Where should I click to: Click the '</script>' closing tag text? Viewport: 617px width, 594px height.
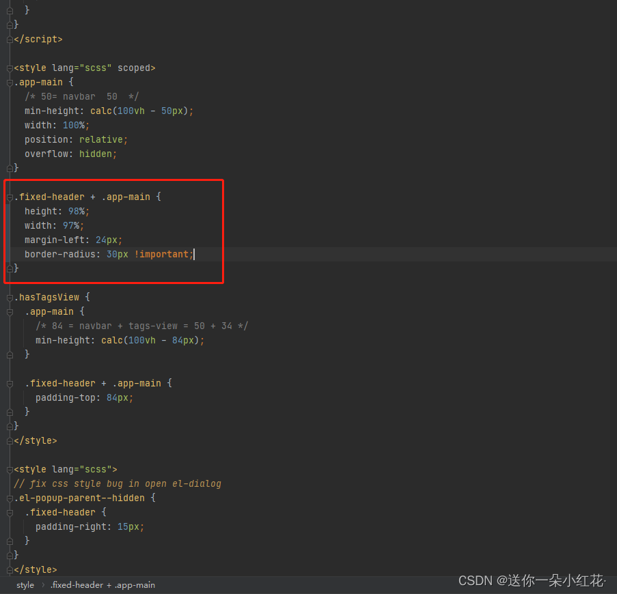point(38,40)
